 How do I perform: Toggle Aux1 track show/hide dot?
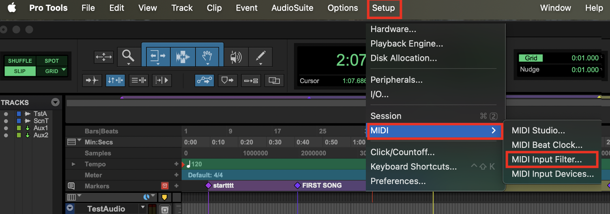6,128
